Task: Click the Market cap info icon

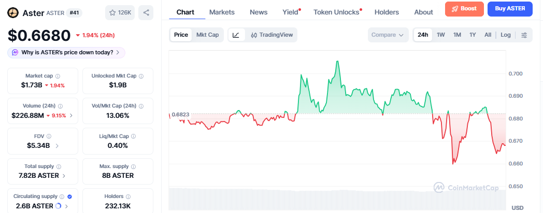Action: pyautogui.click(x=58, y=75)
